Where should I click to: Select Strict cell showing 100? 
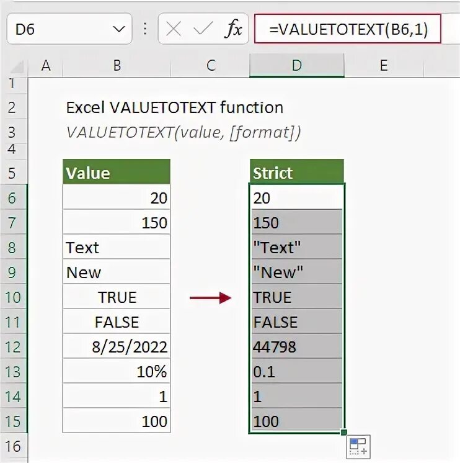click(x=296, y=420)
